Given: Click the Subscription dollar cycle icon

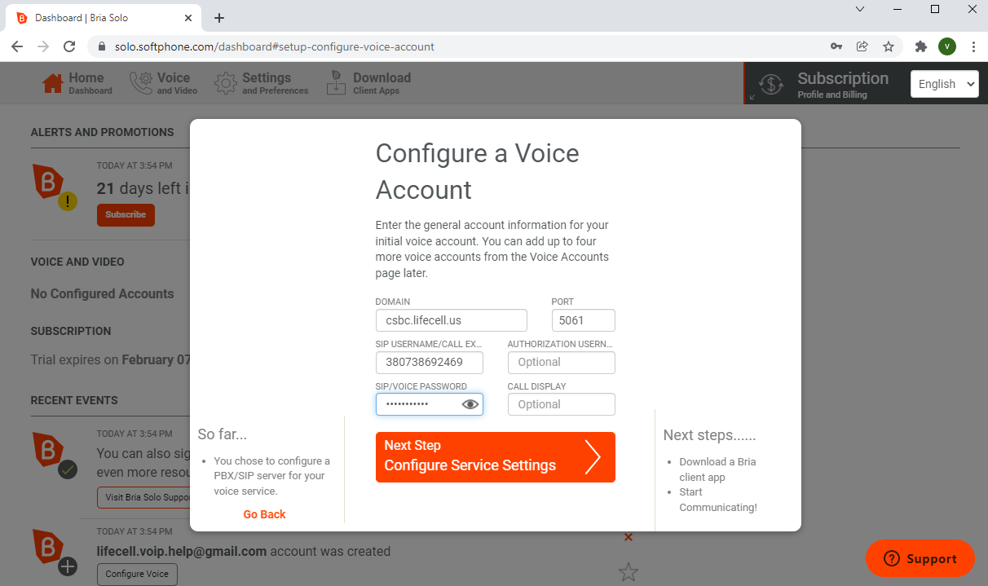Looking at the screenshot, I should [771, 84].
